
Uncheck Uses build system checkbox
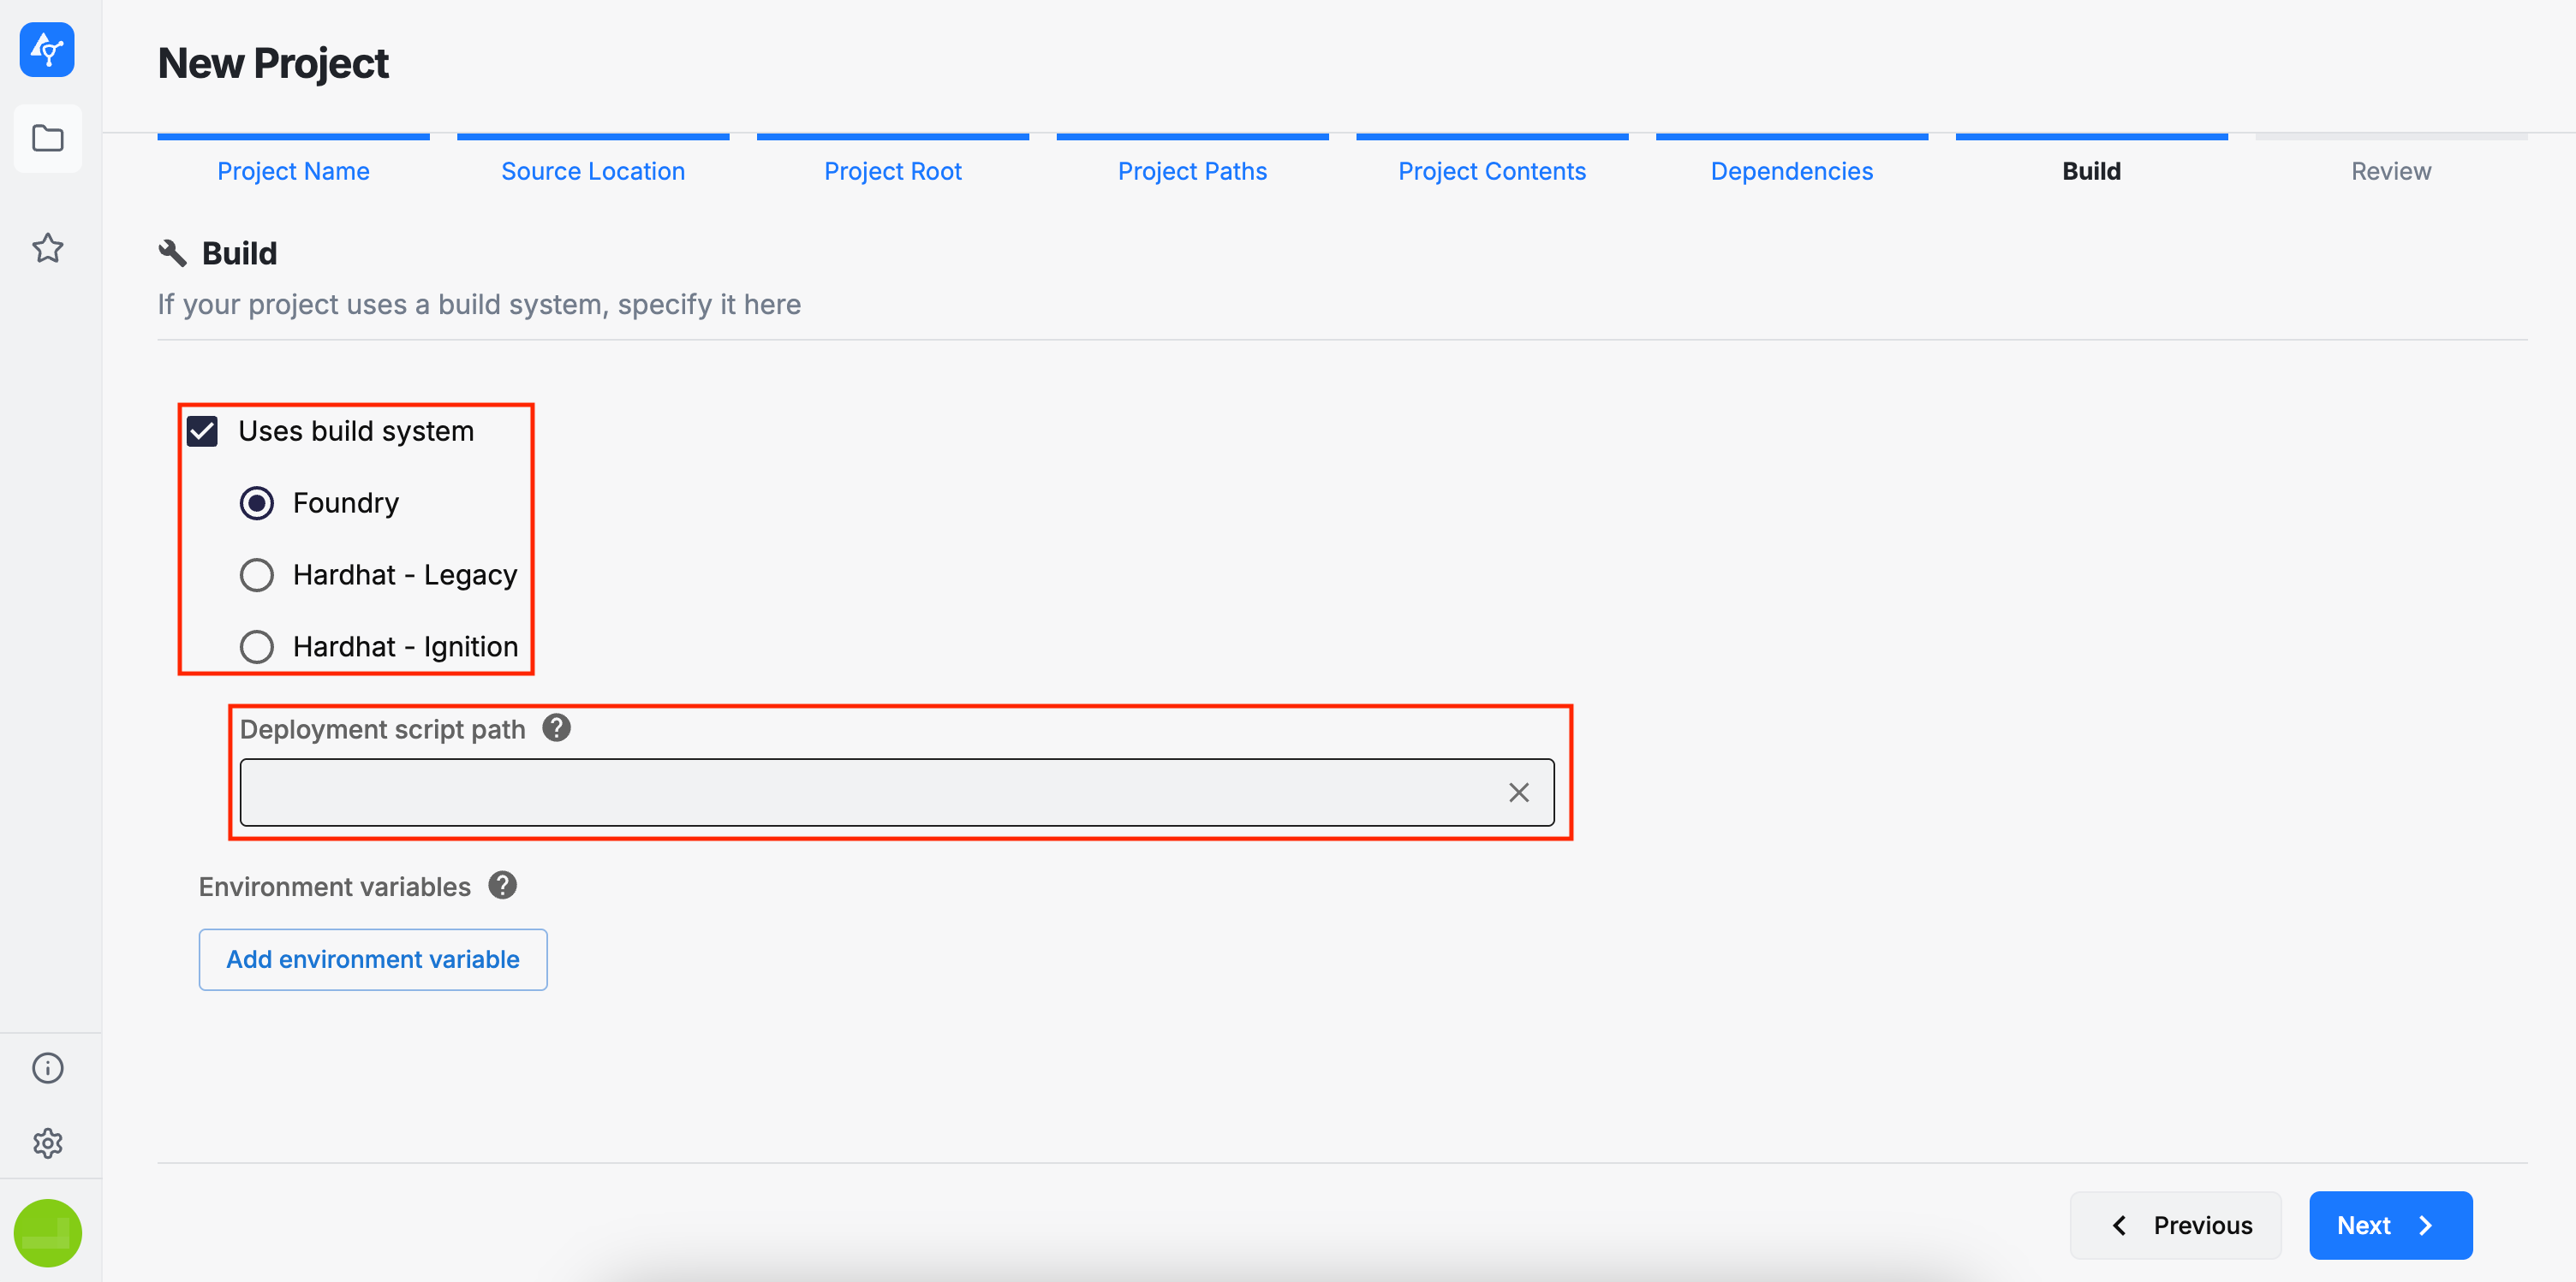click(x=203, y=431)
